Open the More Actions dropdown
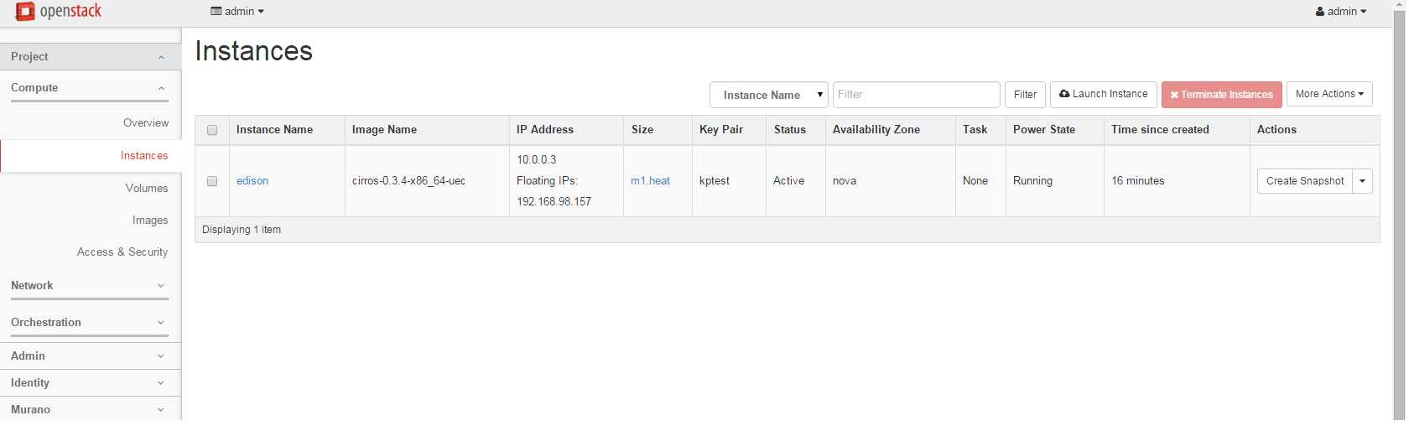The image size is (1409, 436). coord(1328,95)
